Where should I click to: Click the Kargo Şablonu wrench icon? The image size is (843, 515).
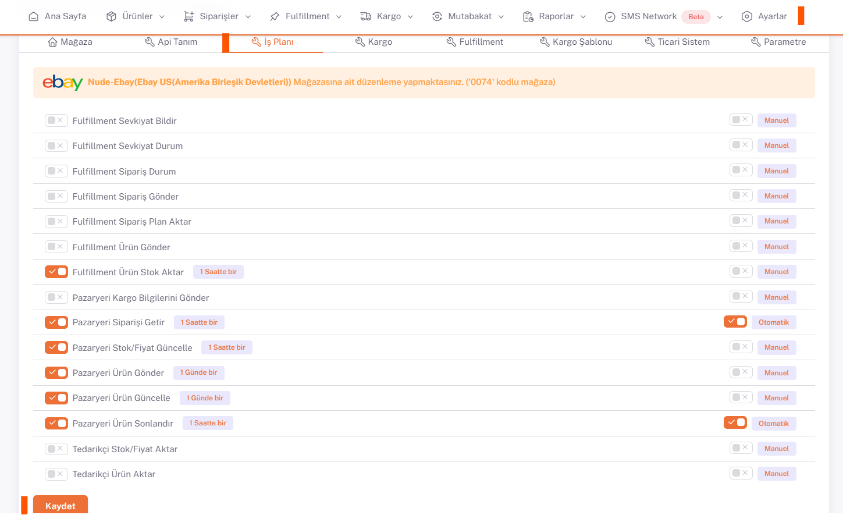[545, 42]
